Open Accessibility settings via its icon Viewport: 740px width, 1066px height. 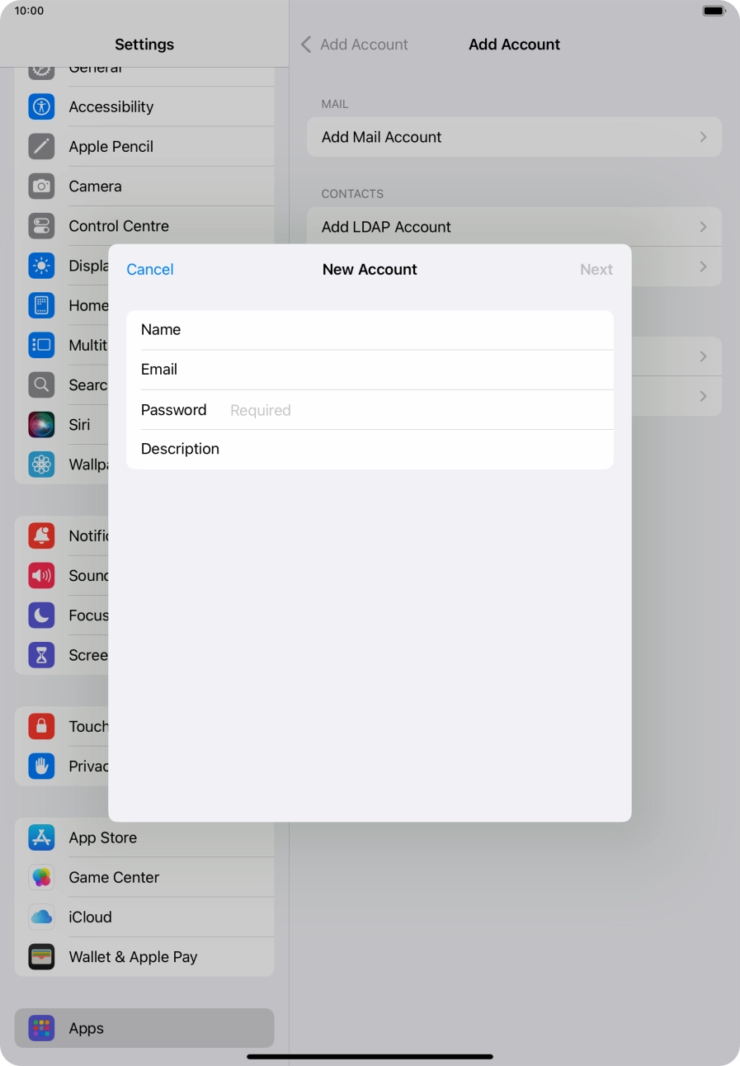[41, 106]
